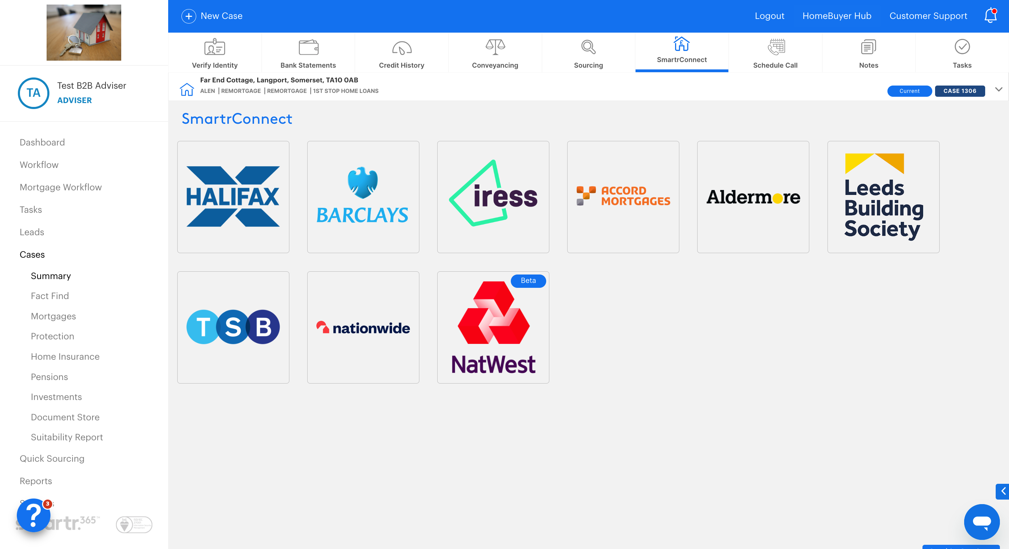Open the Schedule Call calendar phone icon

776,47
